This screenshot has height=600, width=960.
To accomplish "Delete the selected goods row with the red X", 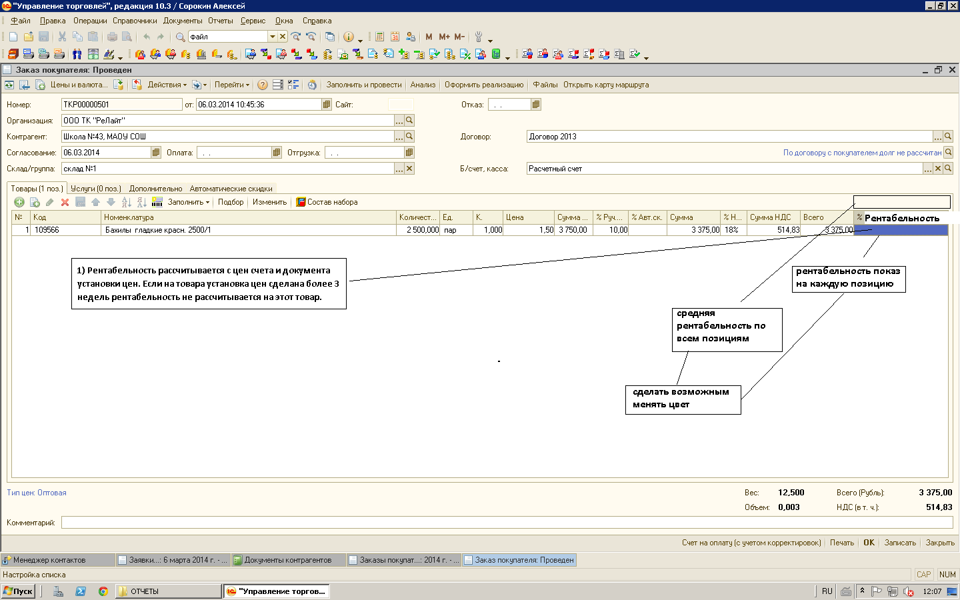I will coord(65,202).
